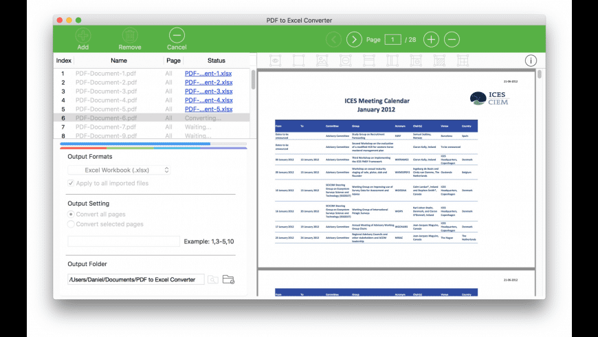Toggle Apply to all imported files checkbox
This screenshot has height=337, width=598.
[71, 183]
